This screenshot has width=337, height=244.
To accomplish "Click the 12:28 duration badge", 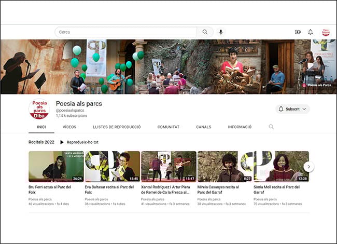I will click(303, 179).
